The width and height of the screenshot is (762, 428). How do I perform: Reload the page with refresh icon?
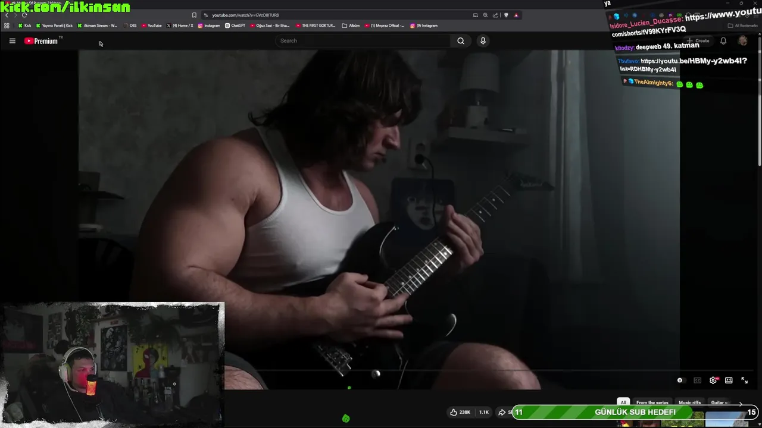(x=24, y=15)
